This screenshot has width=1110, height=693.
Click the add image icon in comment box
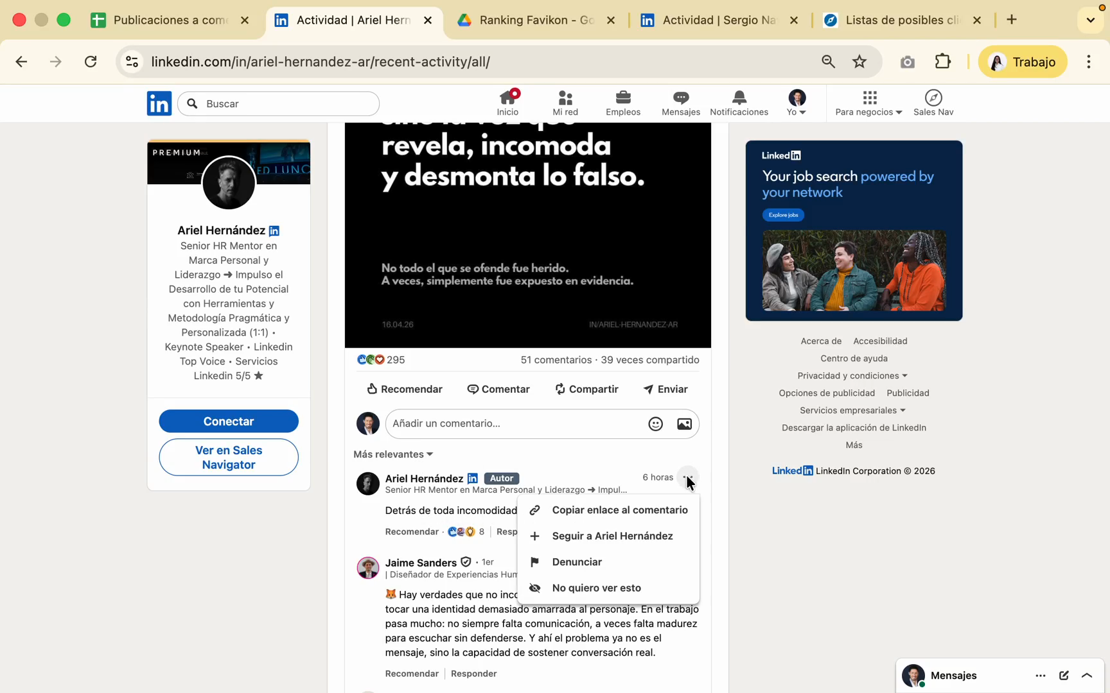684,424
